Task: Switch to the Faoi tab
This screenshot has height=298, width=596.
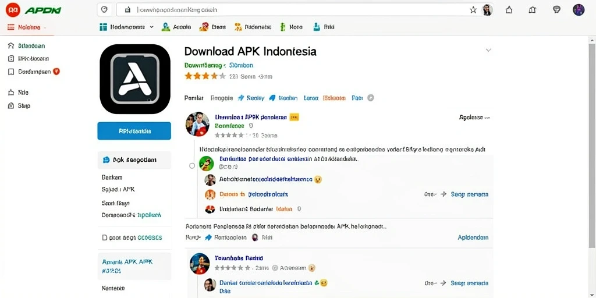Action: [357, 98]
